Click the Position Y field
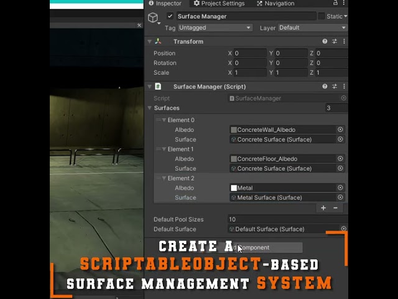Image resolution: width=398 pixels, height=299 pixels. point(291,53)
